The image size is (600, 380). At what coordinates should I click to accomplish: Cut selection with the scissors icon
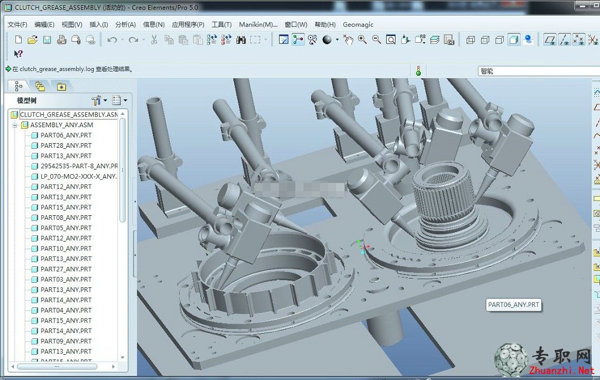(154, 39)
